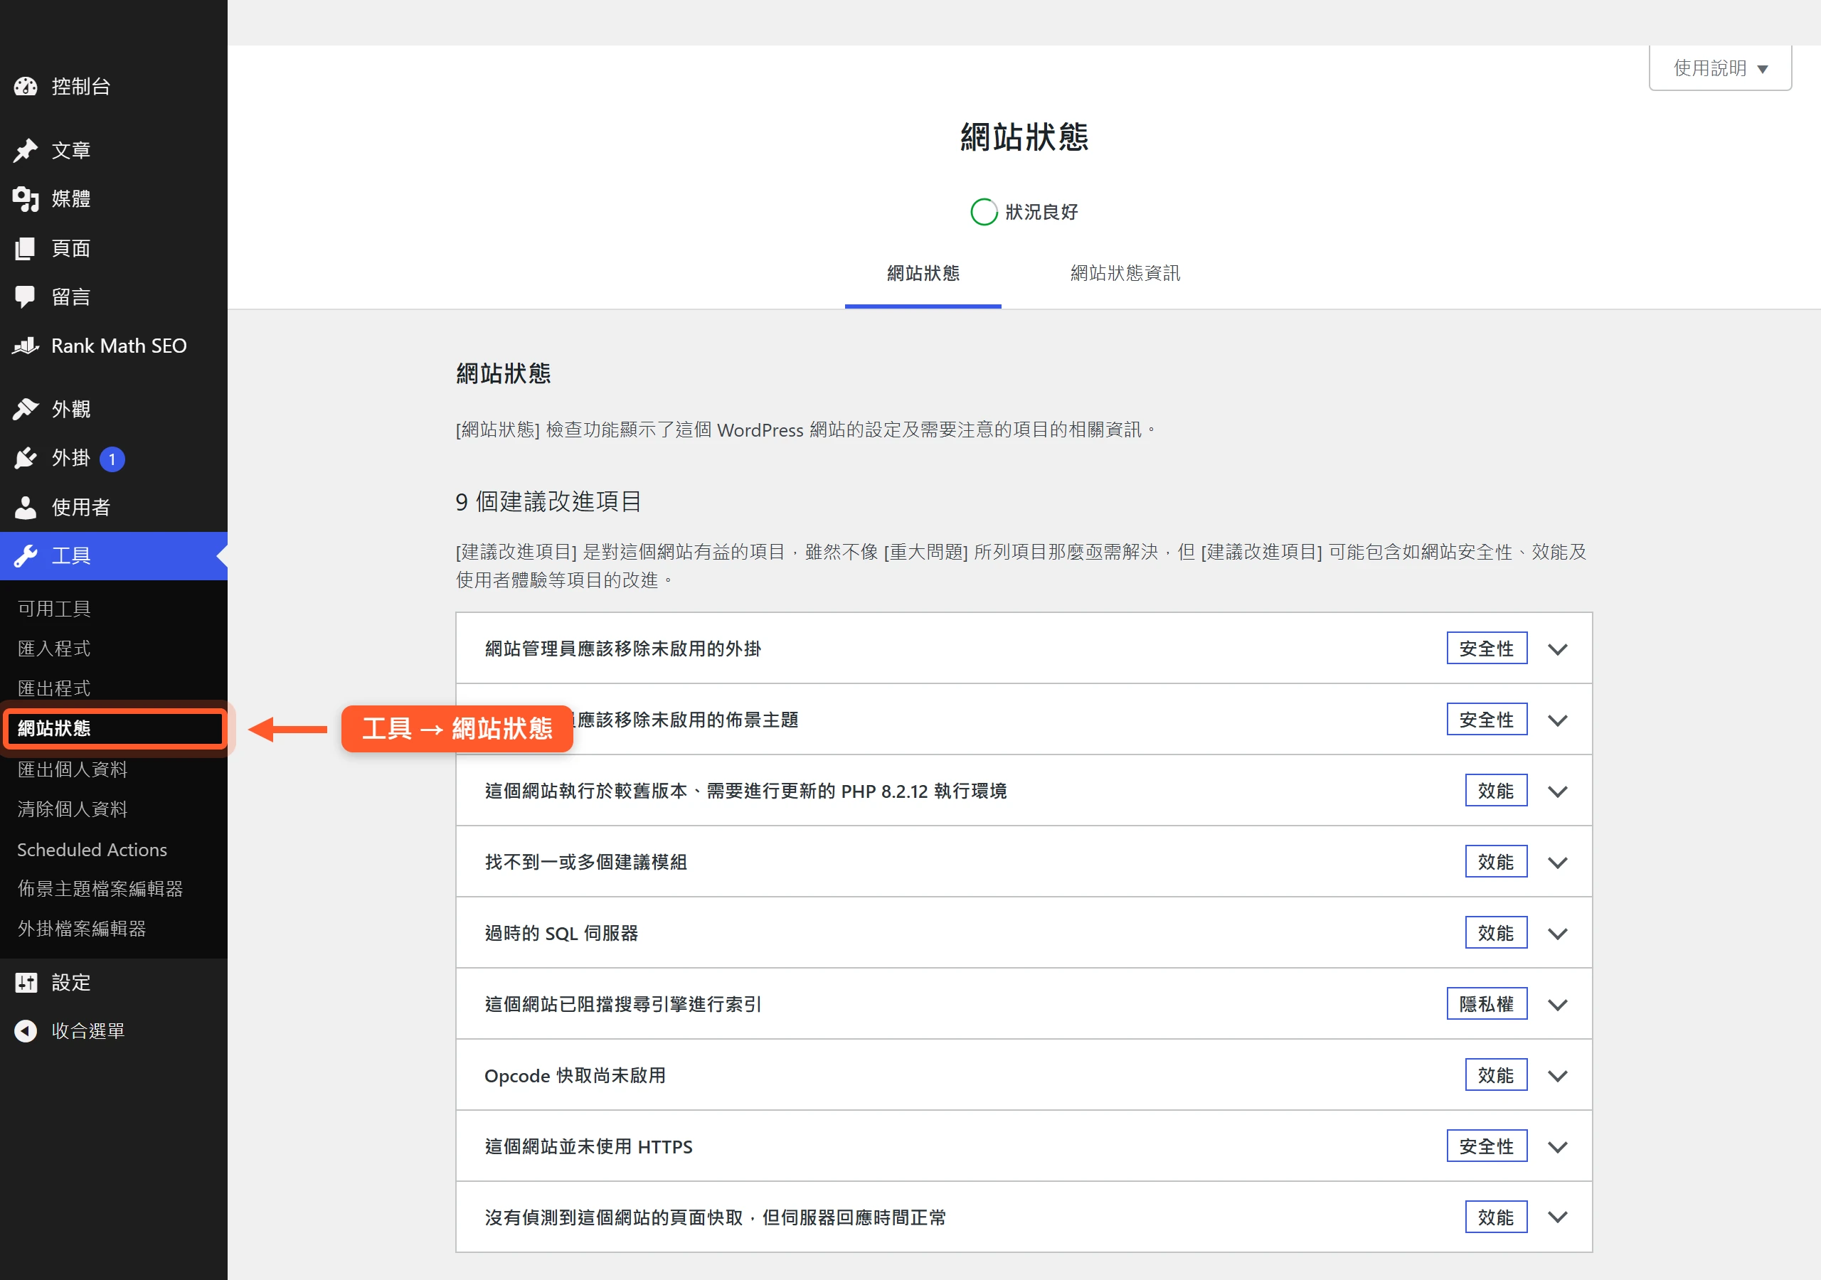This screenshot has height=1280, width=1821.
Task: Open the 使用者 menu item
Action: [x=113, y=508]
